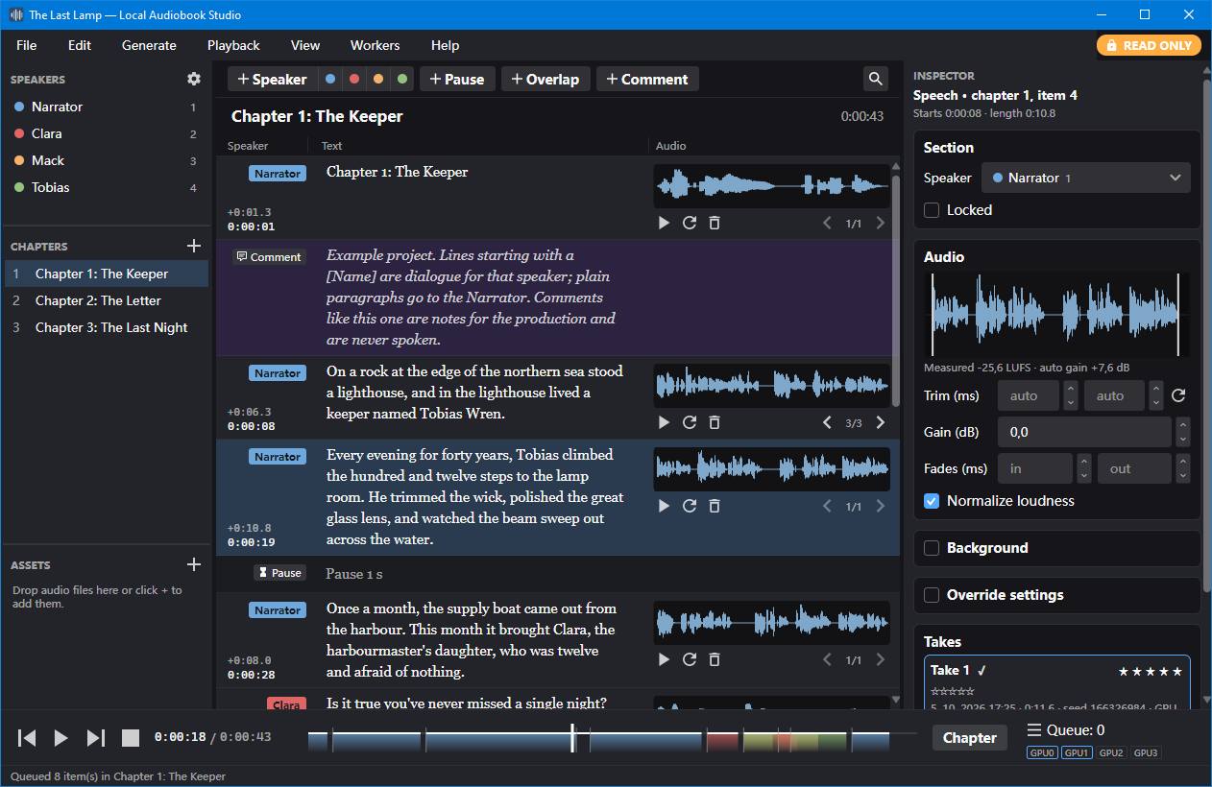Open the Help menu
The image size is (1212, 787).
[x=445, y=45]
